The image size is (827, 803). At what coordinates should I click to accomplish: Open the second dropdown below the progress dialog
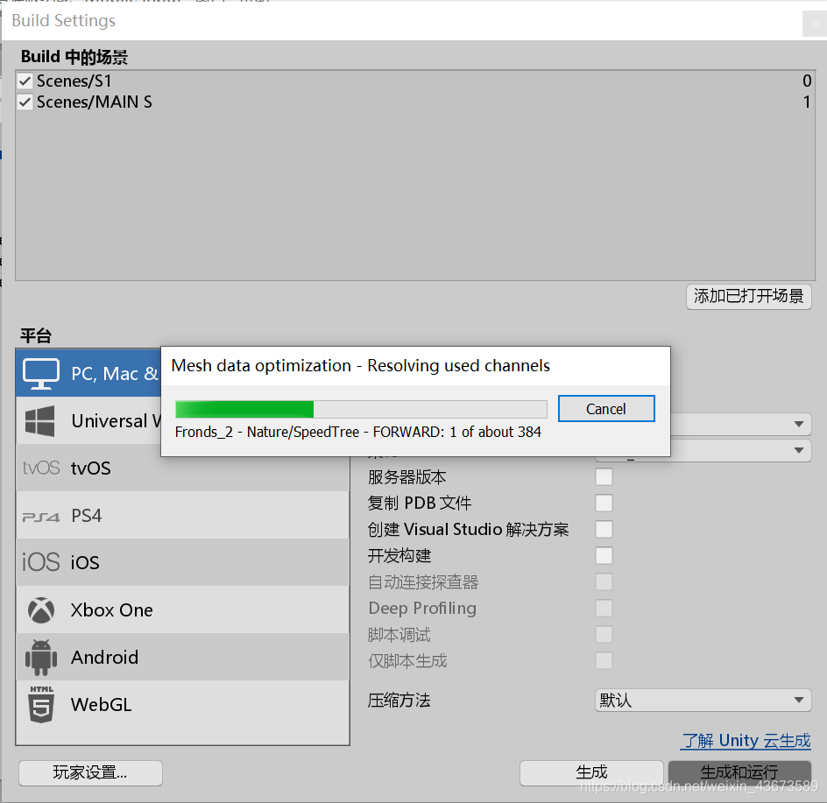740,450
